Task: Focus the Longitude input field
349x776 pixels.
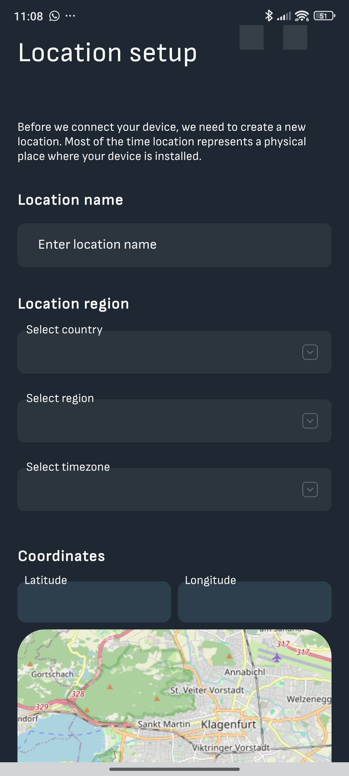Action: point(254,602)
